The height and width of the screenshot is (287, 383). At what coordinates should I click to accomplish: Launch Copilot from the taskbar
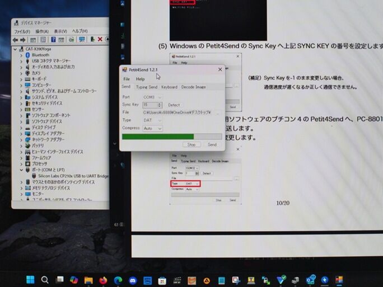click(x=74, y=280)
